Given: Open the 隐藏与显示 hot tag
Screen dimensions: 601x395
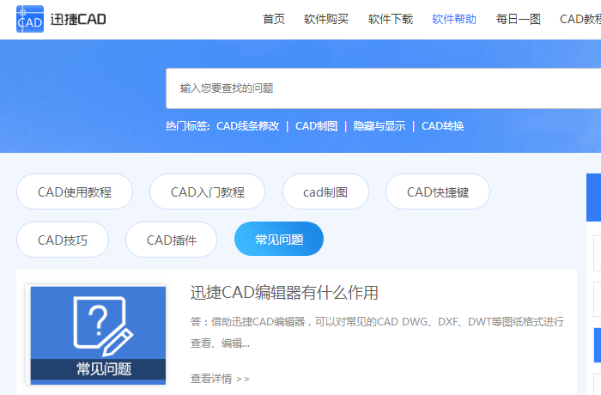Looking at the screenshot, I should click(x=379, y=126).
